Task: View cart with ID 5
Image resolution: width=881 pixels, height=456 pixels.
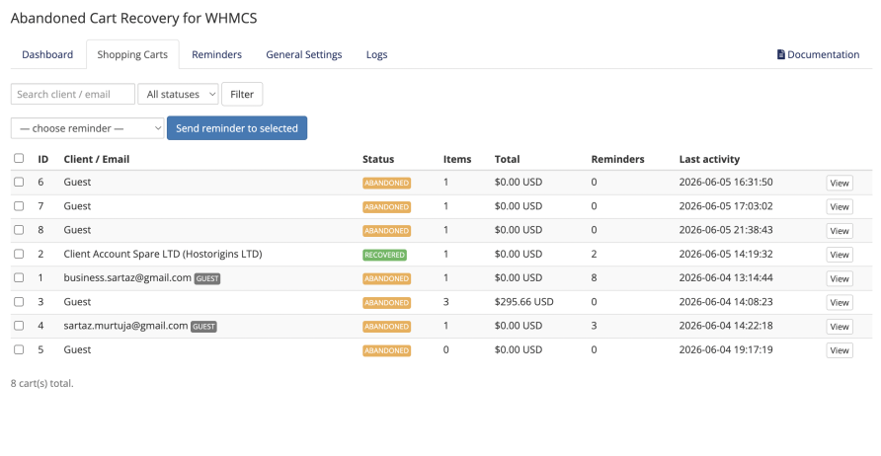Action: [840, 349]
